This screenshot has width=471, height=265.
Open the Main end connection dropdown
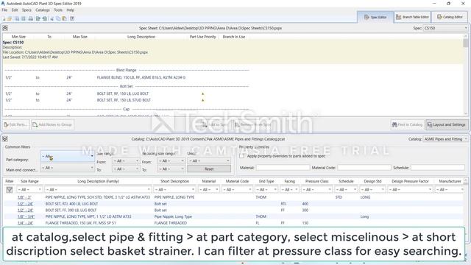67,168
